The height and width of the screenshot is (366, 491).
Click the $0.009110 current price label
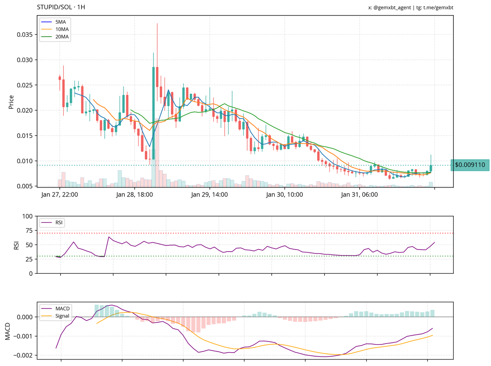(x=470, y=165)
